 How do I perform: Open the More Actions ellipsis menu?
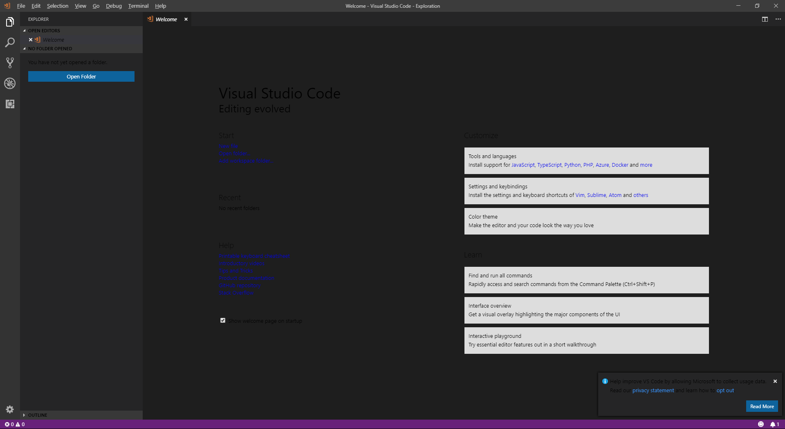click(778, 19)
